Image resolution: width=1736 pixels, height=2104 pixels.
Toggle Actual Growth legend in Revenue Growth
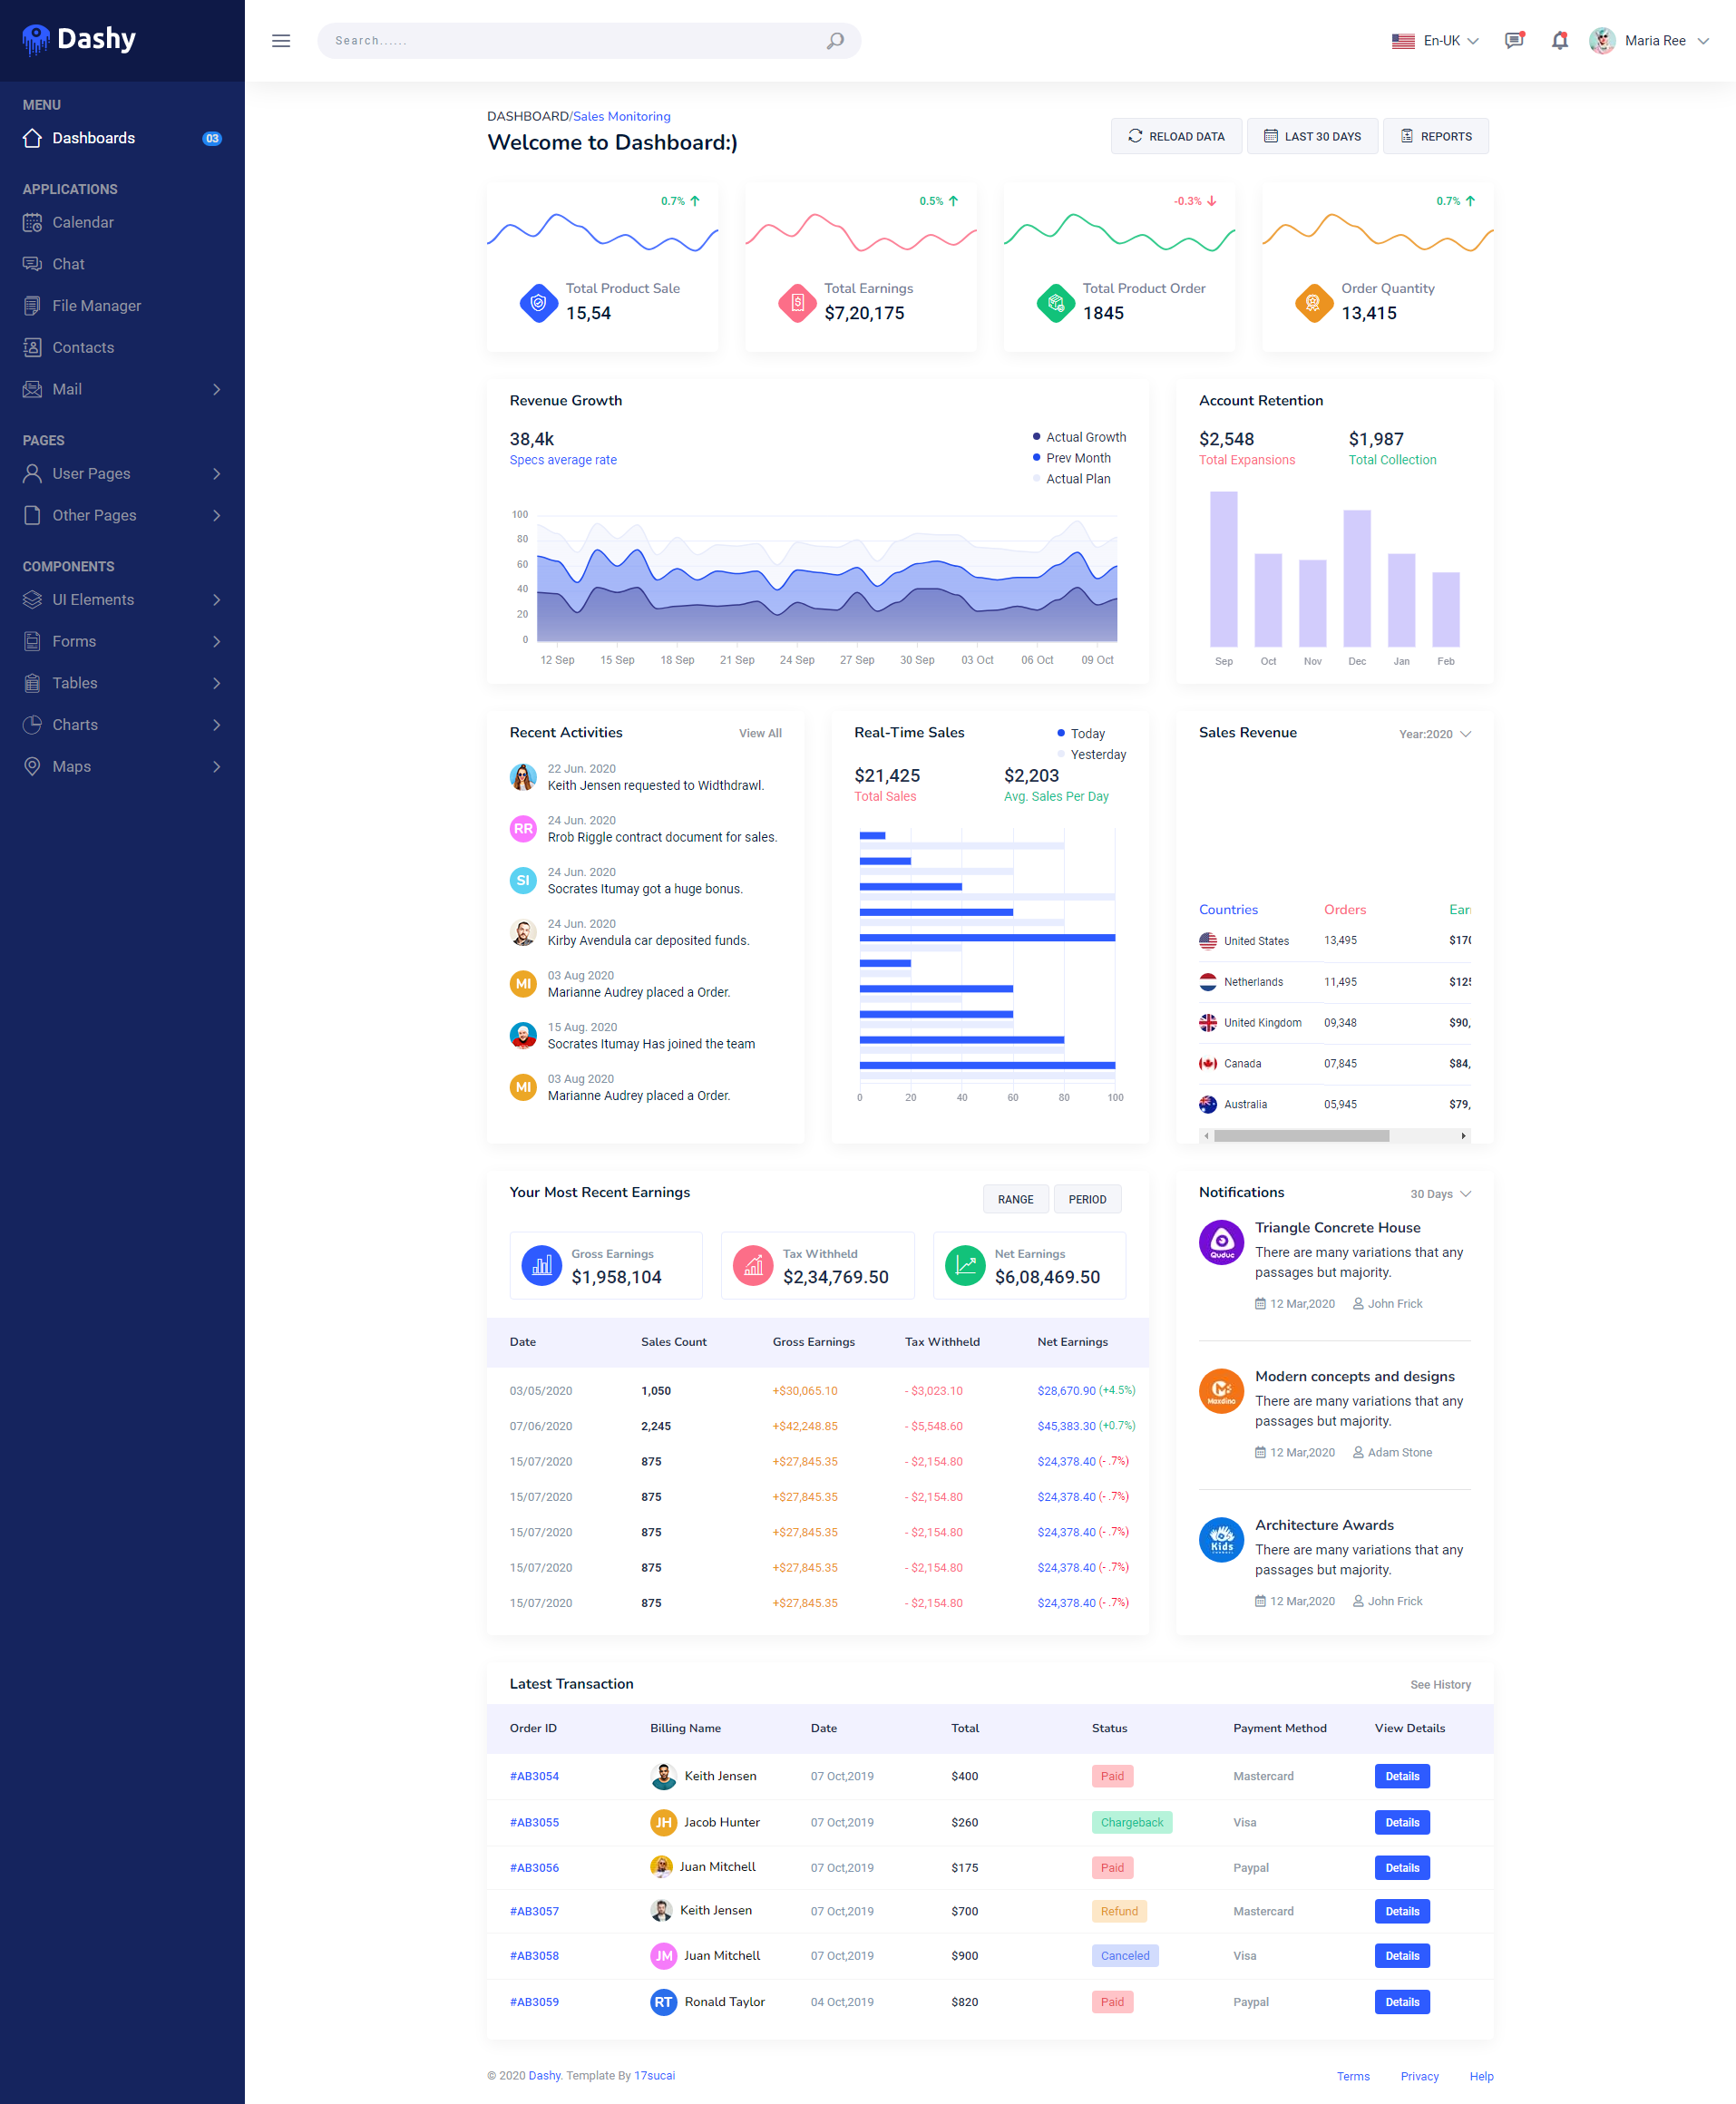pos(1078,437)
